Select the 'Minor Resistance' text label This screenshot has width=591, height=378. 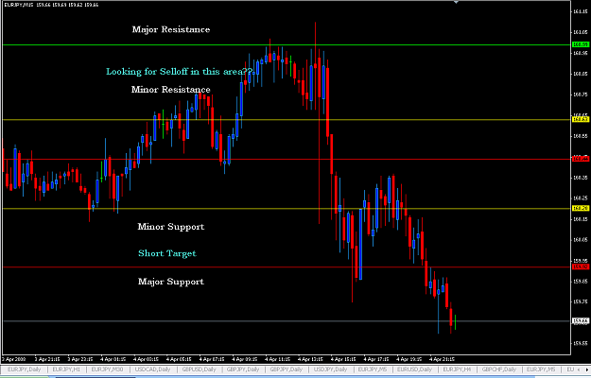pos(171,90)
